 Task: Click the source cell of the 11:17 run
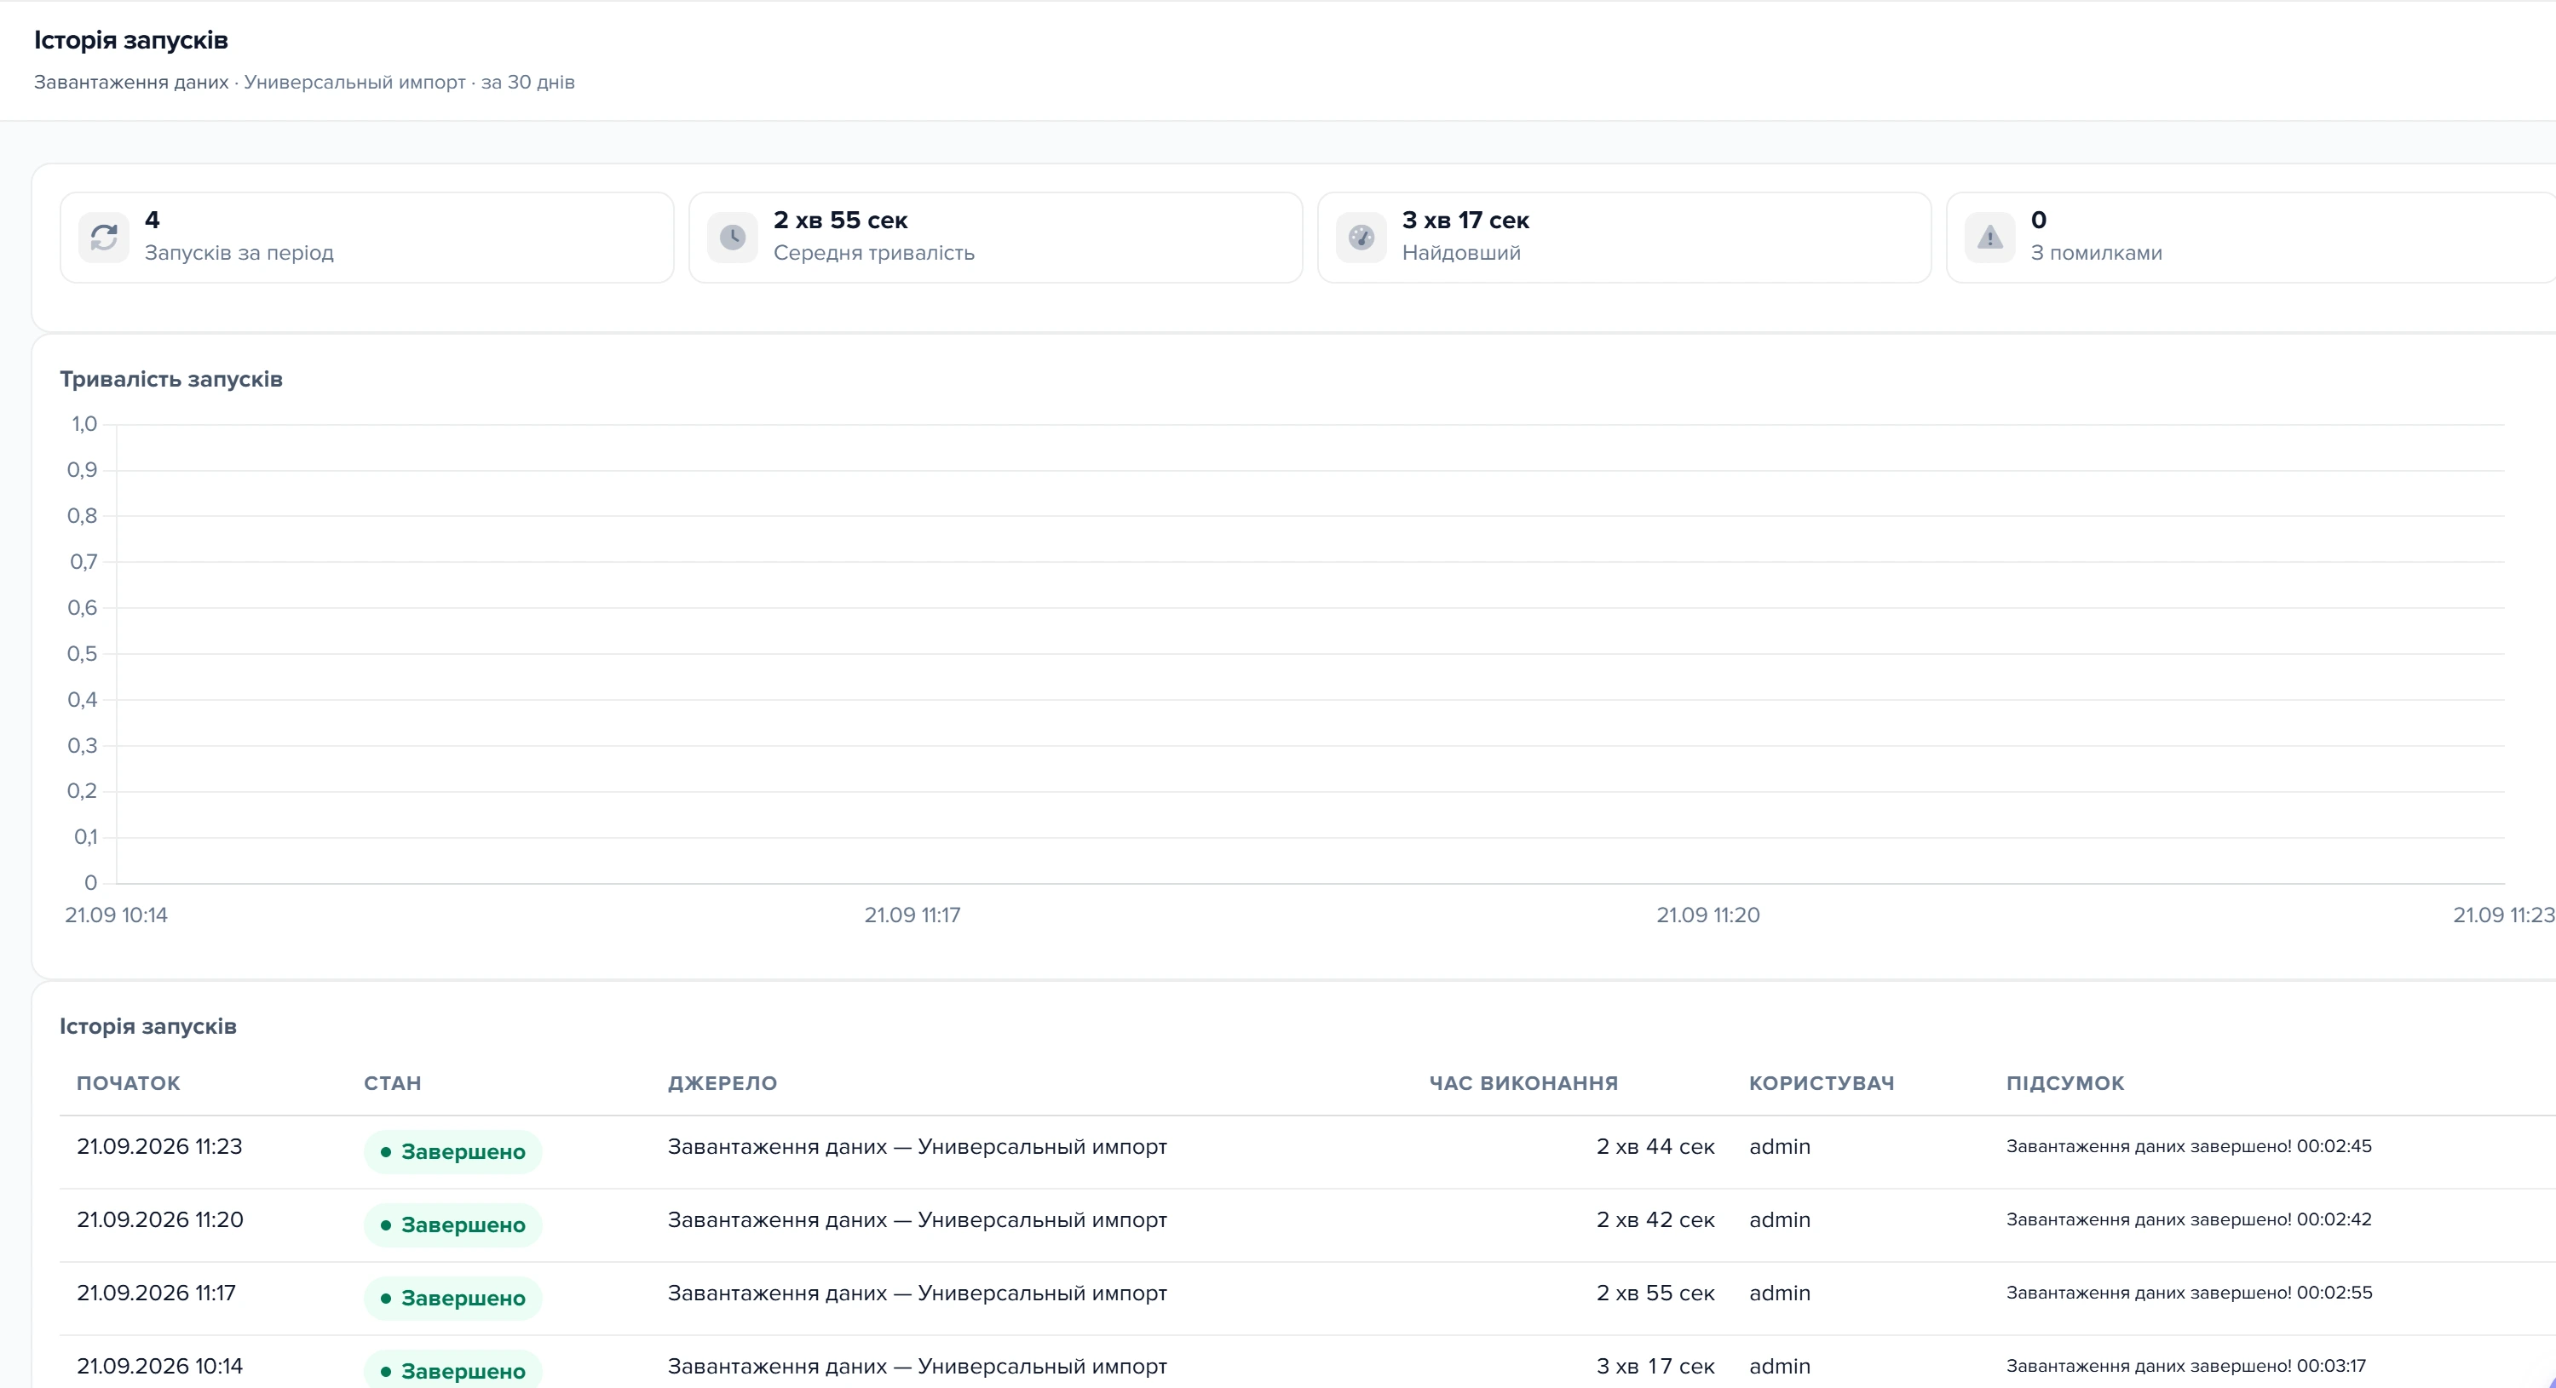pos(917,1293)
